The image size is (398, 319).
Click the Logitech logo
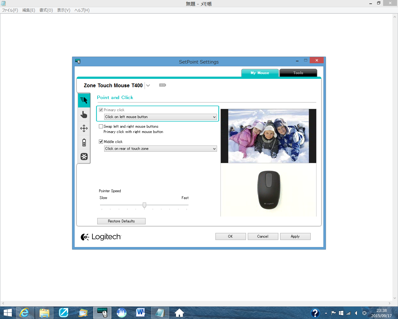[x=101, y=237]
